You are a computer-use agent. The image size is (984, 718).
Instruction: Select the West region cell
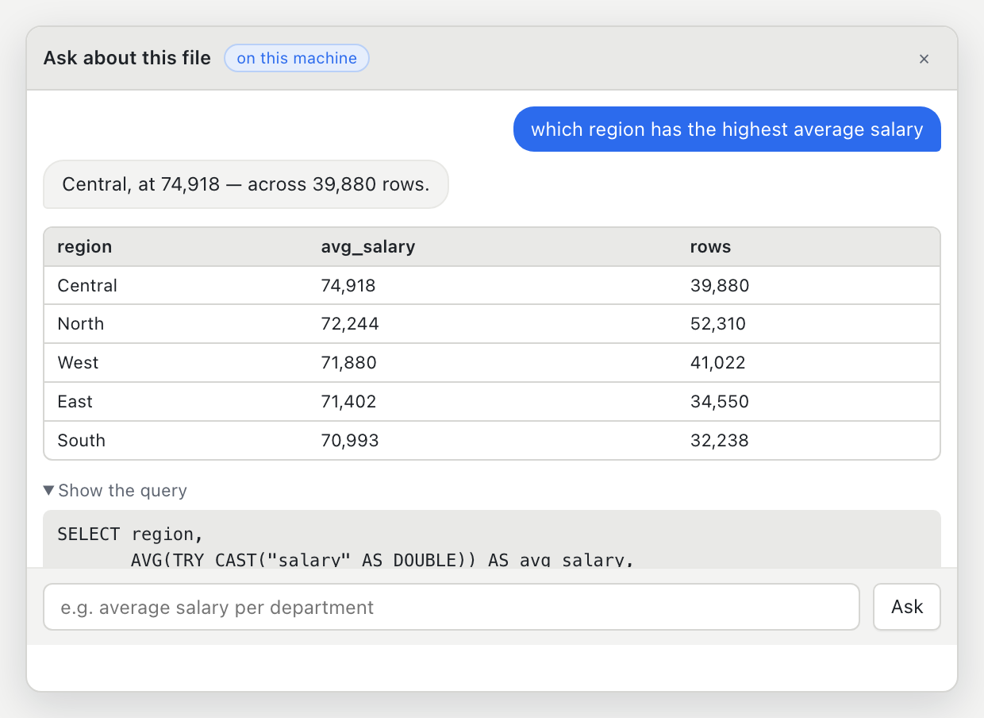click(176, 363)
